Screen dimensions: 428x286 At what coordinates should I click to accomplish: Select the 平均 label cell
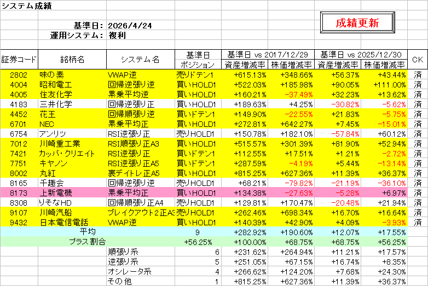[x=88, y=232]
